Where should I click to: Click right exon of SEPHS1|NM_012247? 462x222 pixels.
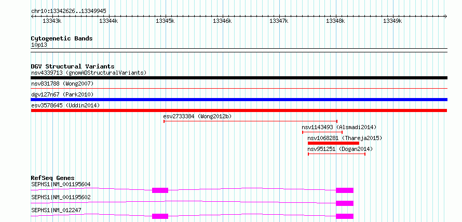(x=345, y=216)
